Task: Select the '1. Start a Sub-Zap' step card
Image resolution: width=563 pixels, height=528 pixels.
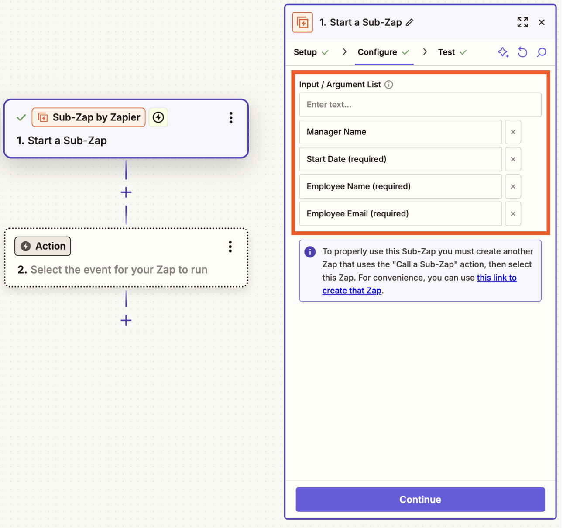Action: click(x=126, y=129)
